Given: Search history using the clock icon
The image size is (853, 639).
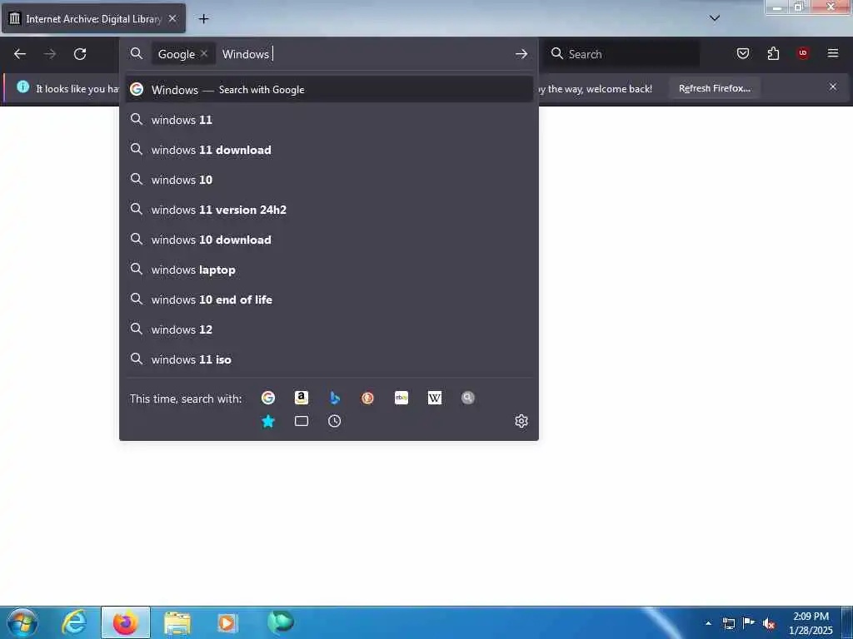Looking at the screenshot, I should point(335,421).
